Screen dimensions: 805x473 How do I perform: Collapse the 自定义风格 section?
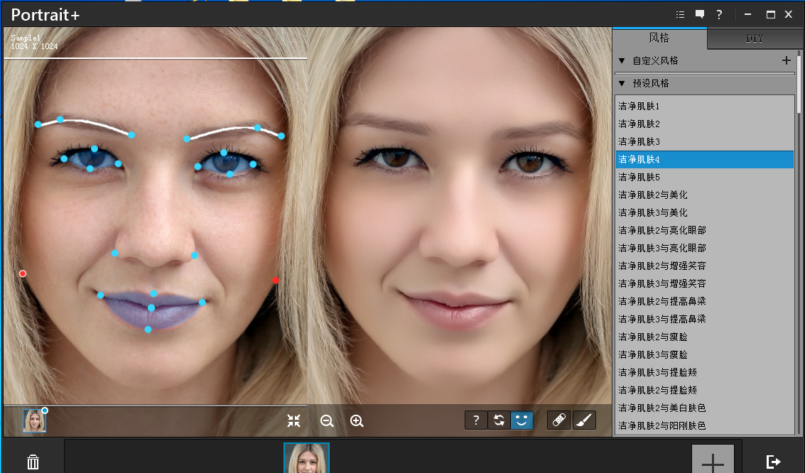pos(622,61)
